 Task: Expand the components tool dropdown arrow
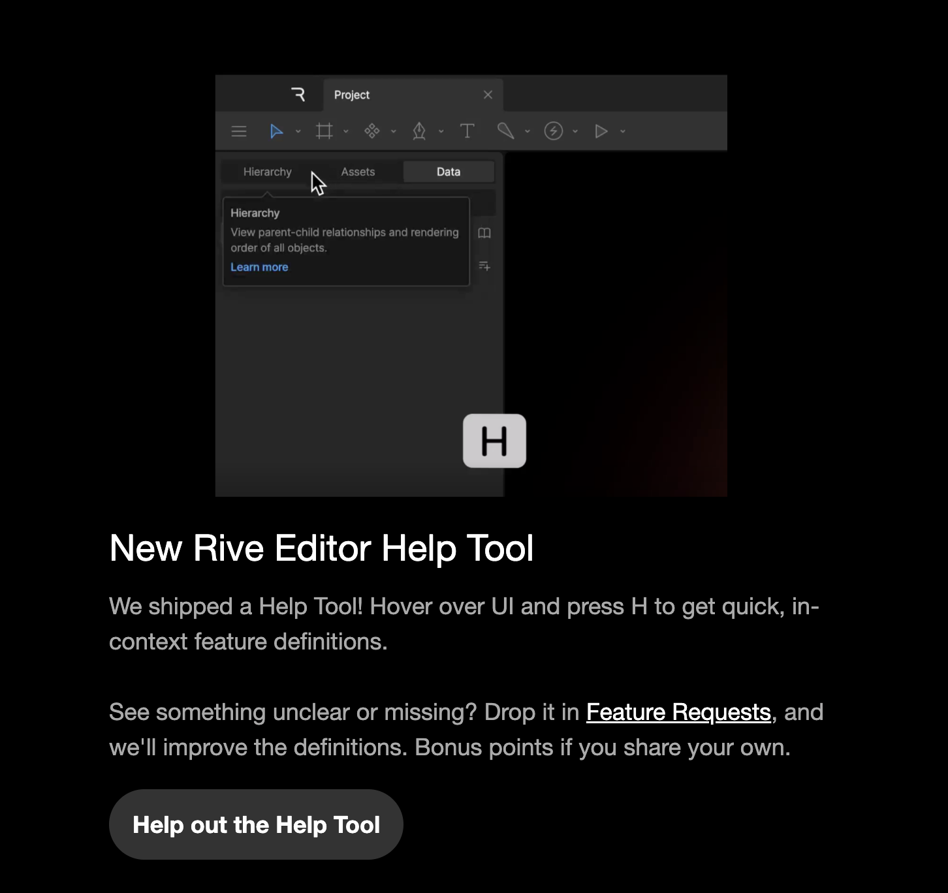(394, 131)
